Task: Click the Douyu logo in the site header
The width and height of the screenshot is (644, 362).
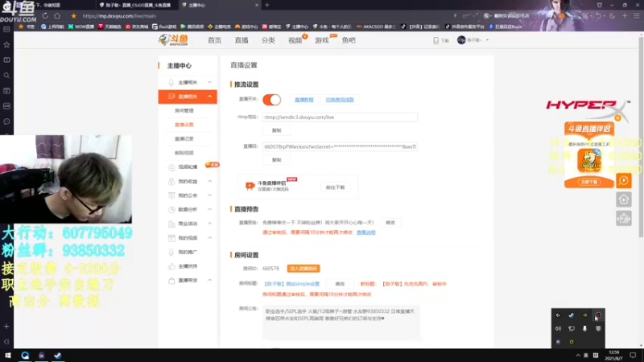Action: tap(174, 39)
